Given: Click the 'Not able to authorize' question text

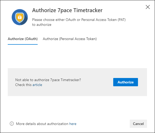Looking at the screenshot, I should (x=48, y=80).
